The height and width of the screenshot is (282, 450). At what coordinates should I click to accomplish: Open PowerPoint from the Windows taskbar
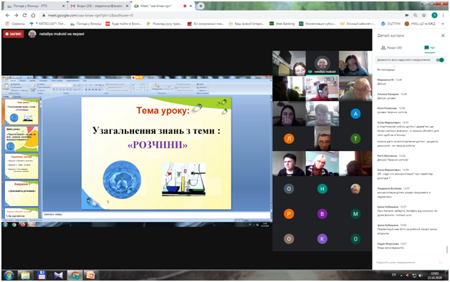coord(91,275)
